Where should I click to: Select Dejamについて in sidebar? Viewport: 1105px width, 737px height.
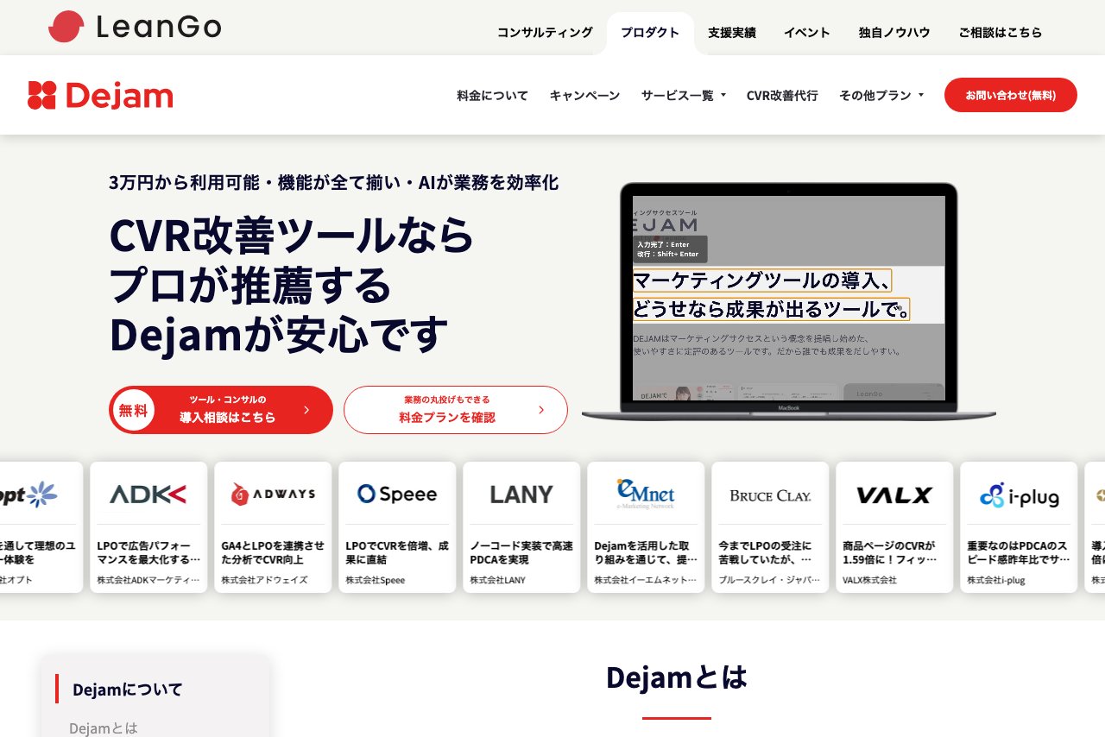coord(128,690)
